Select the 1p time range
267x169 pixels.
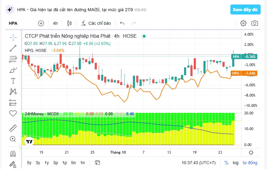pos(64,163)
